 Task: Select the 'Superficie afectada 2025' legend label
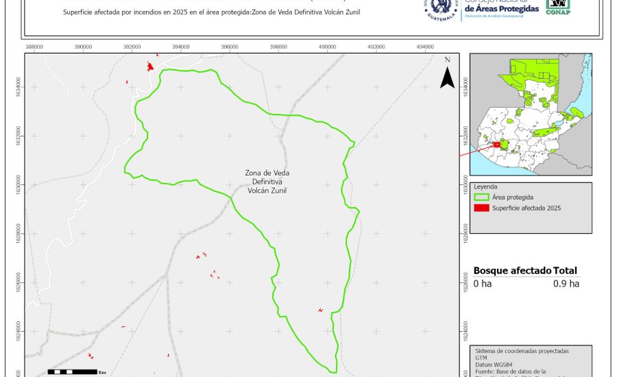(526, 208)
